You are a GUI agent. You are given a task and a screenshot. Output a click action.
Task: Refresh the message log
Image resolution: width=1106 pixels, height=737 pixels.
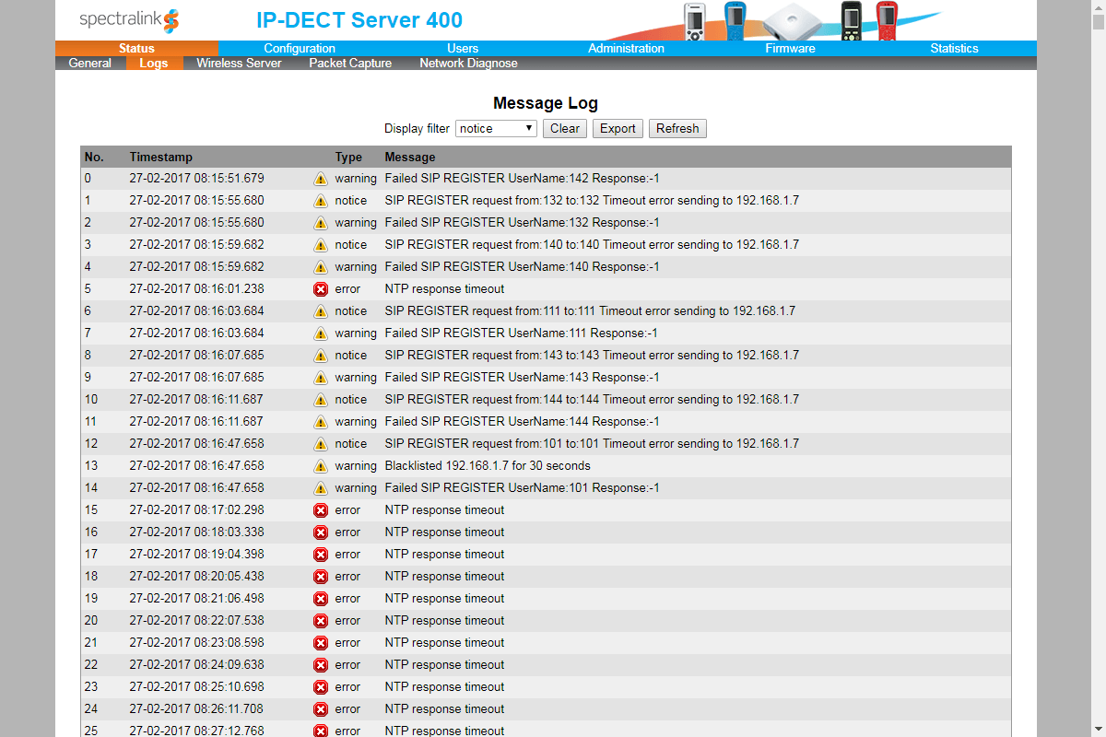[x=677, y=129]
